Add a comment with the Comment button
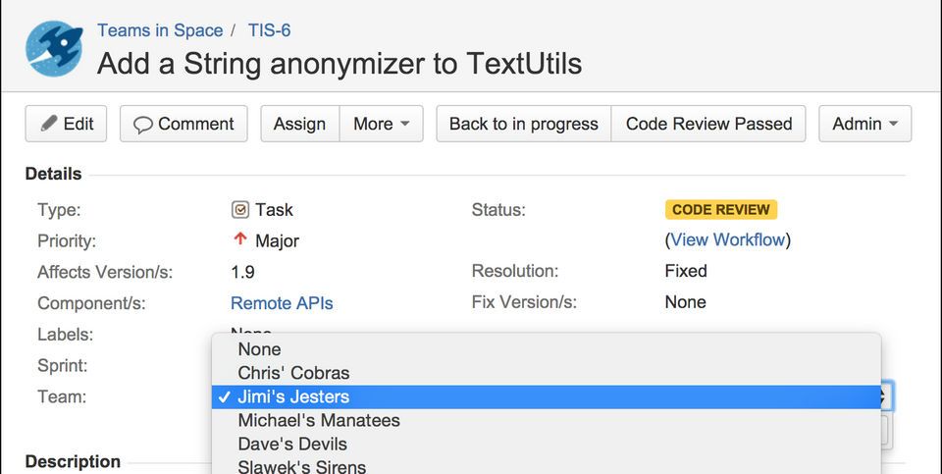Viewport: 942px width, 474px height. 183,124
